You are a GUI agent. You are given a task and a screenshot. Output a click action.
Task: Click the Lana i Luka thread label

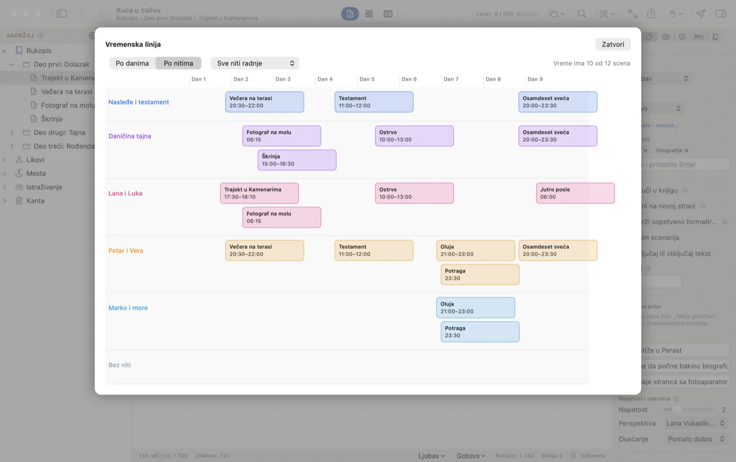click(x=125, y=194)
